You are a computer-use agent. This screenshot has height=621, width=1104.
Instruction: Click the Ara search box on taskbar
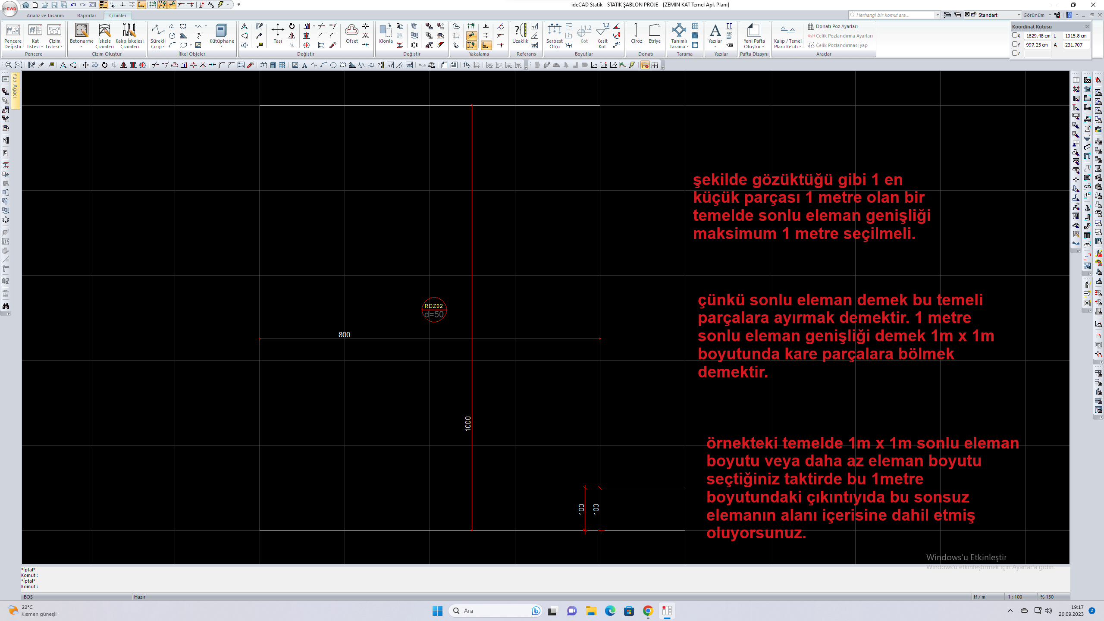[x=495, y=611]
